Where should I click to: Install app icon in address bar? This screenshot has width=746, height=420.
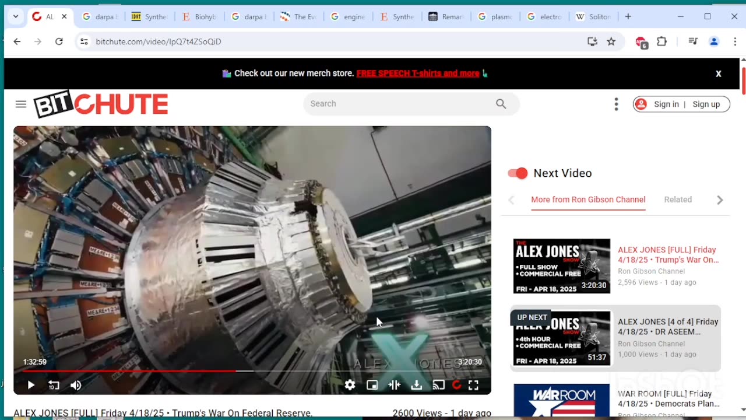pos(592,41)
